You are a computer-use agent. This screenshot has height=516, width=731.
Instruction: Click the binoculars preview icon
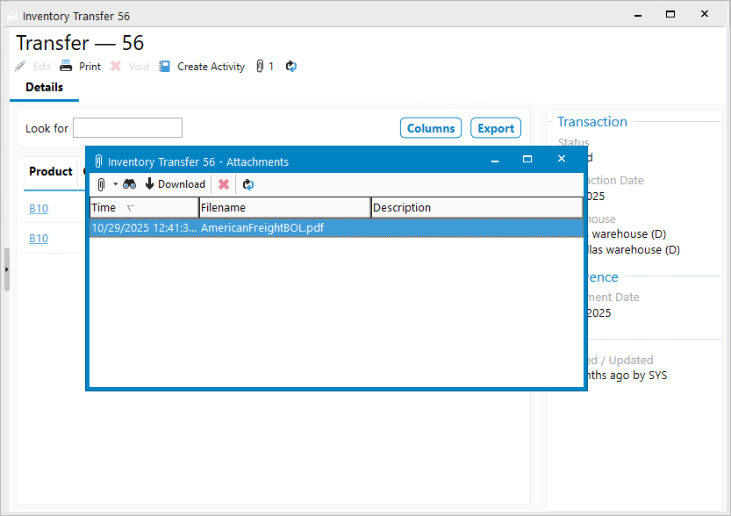pyautogui.click(x=129, y=184)
